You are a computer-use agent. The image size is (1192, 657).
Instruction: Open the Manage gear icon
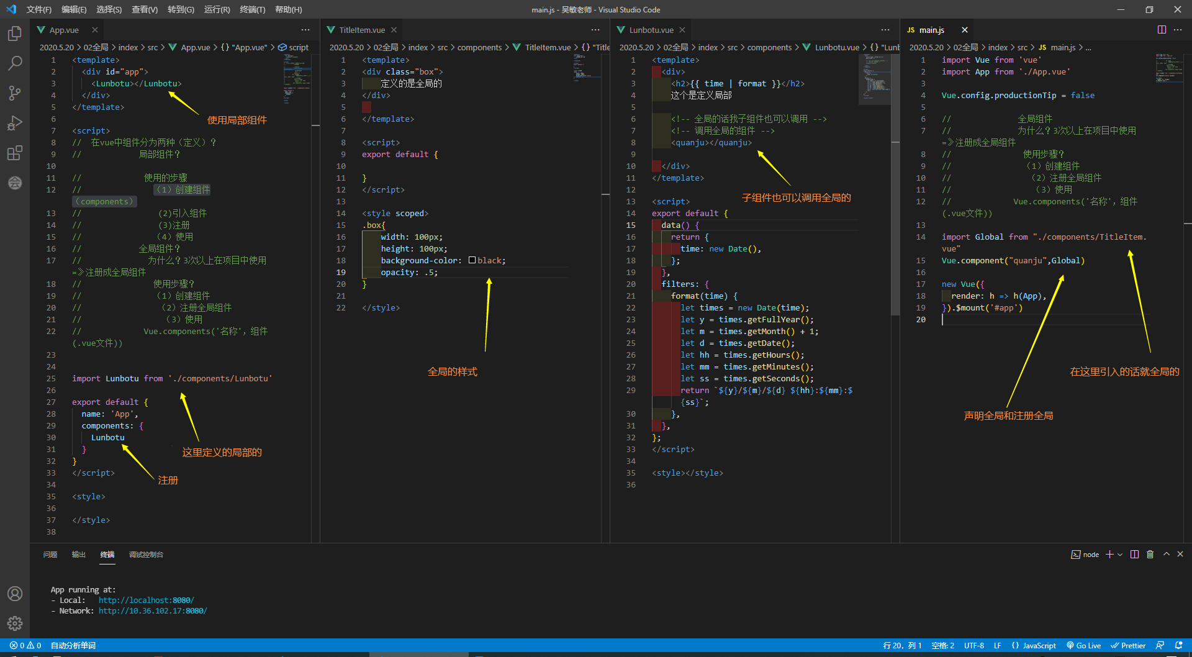(x=15, y=623)
